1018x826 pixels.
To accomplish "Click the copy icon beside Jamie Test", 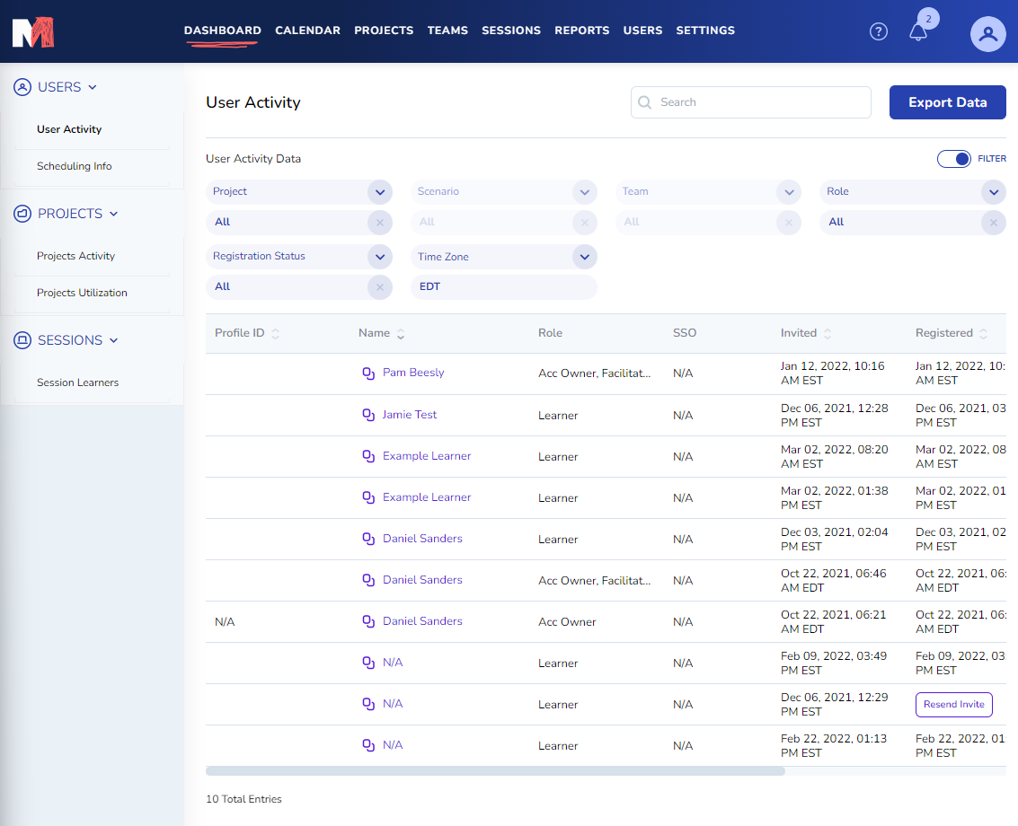I will (x=367, y=415).
